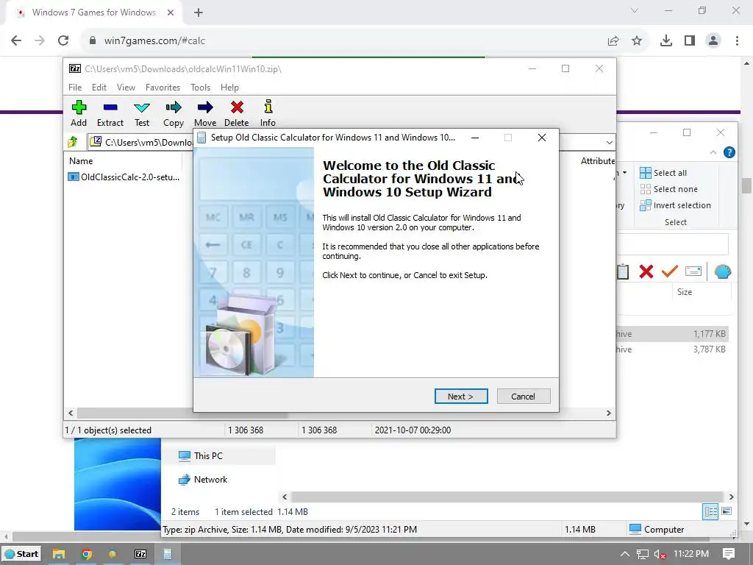Open Chrome downloads icon
Viewport: 753px width, 565px height.
click(666, 41)
